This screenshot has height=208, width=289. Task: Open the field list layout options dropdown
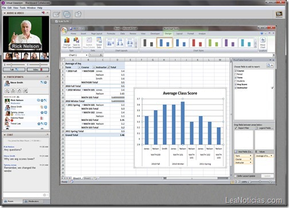(x=270, y=66)
